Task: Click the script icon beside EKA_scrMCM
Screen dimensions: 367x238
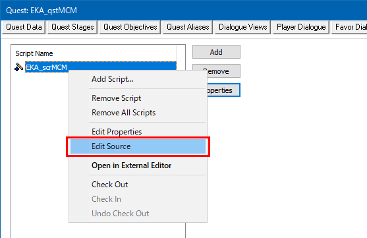Action: coord(18,67)
